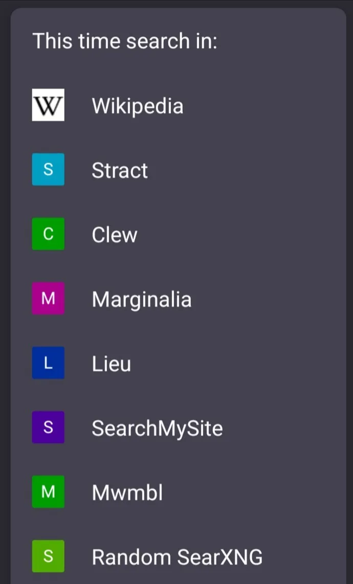353x584 pixels.
Task: Choose Stract from the search list
Action: pos(120,170)
